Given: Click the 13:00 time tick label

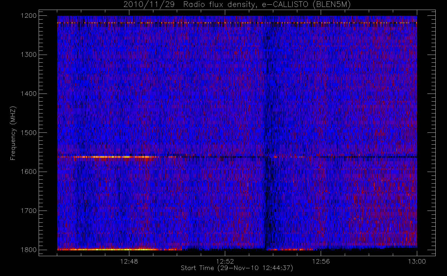Looking at the screenshot, I should (x=417, y=261).
